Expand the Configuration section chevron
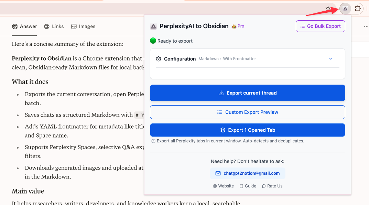 pos(330,58)
